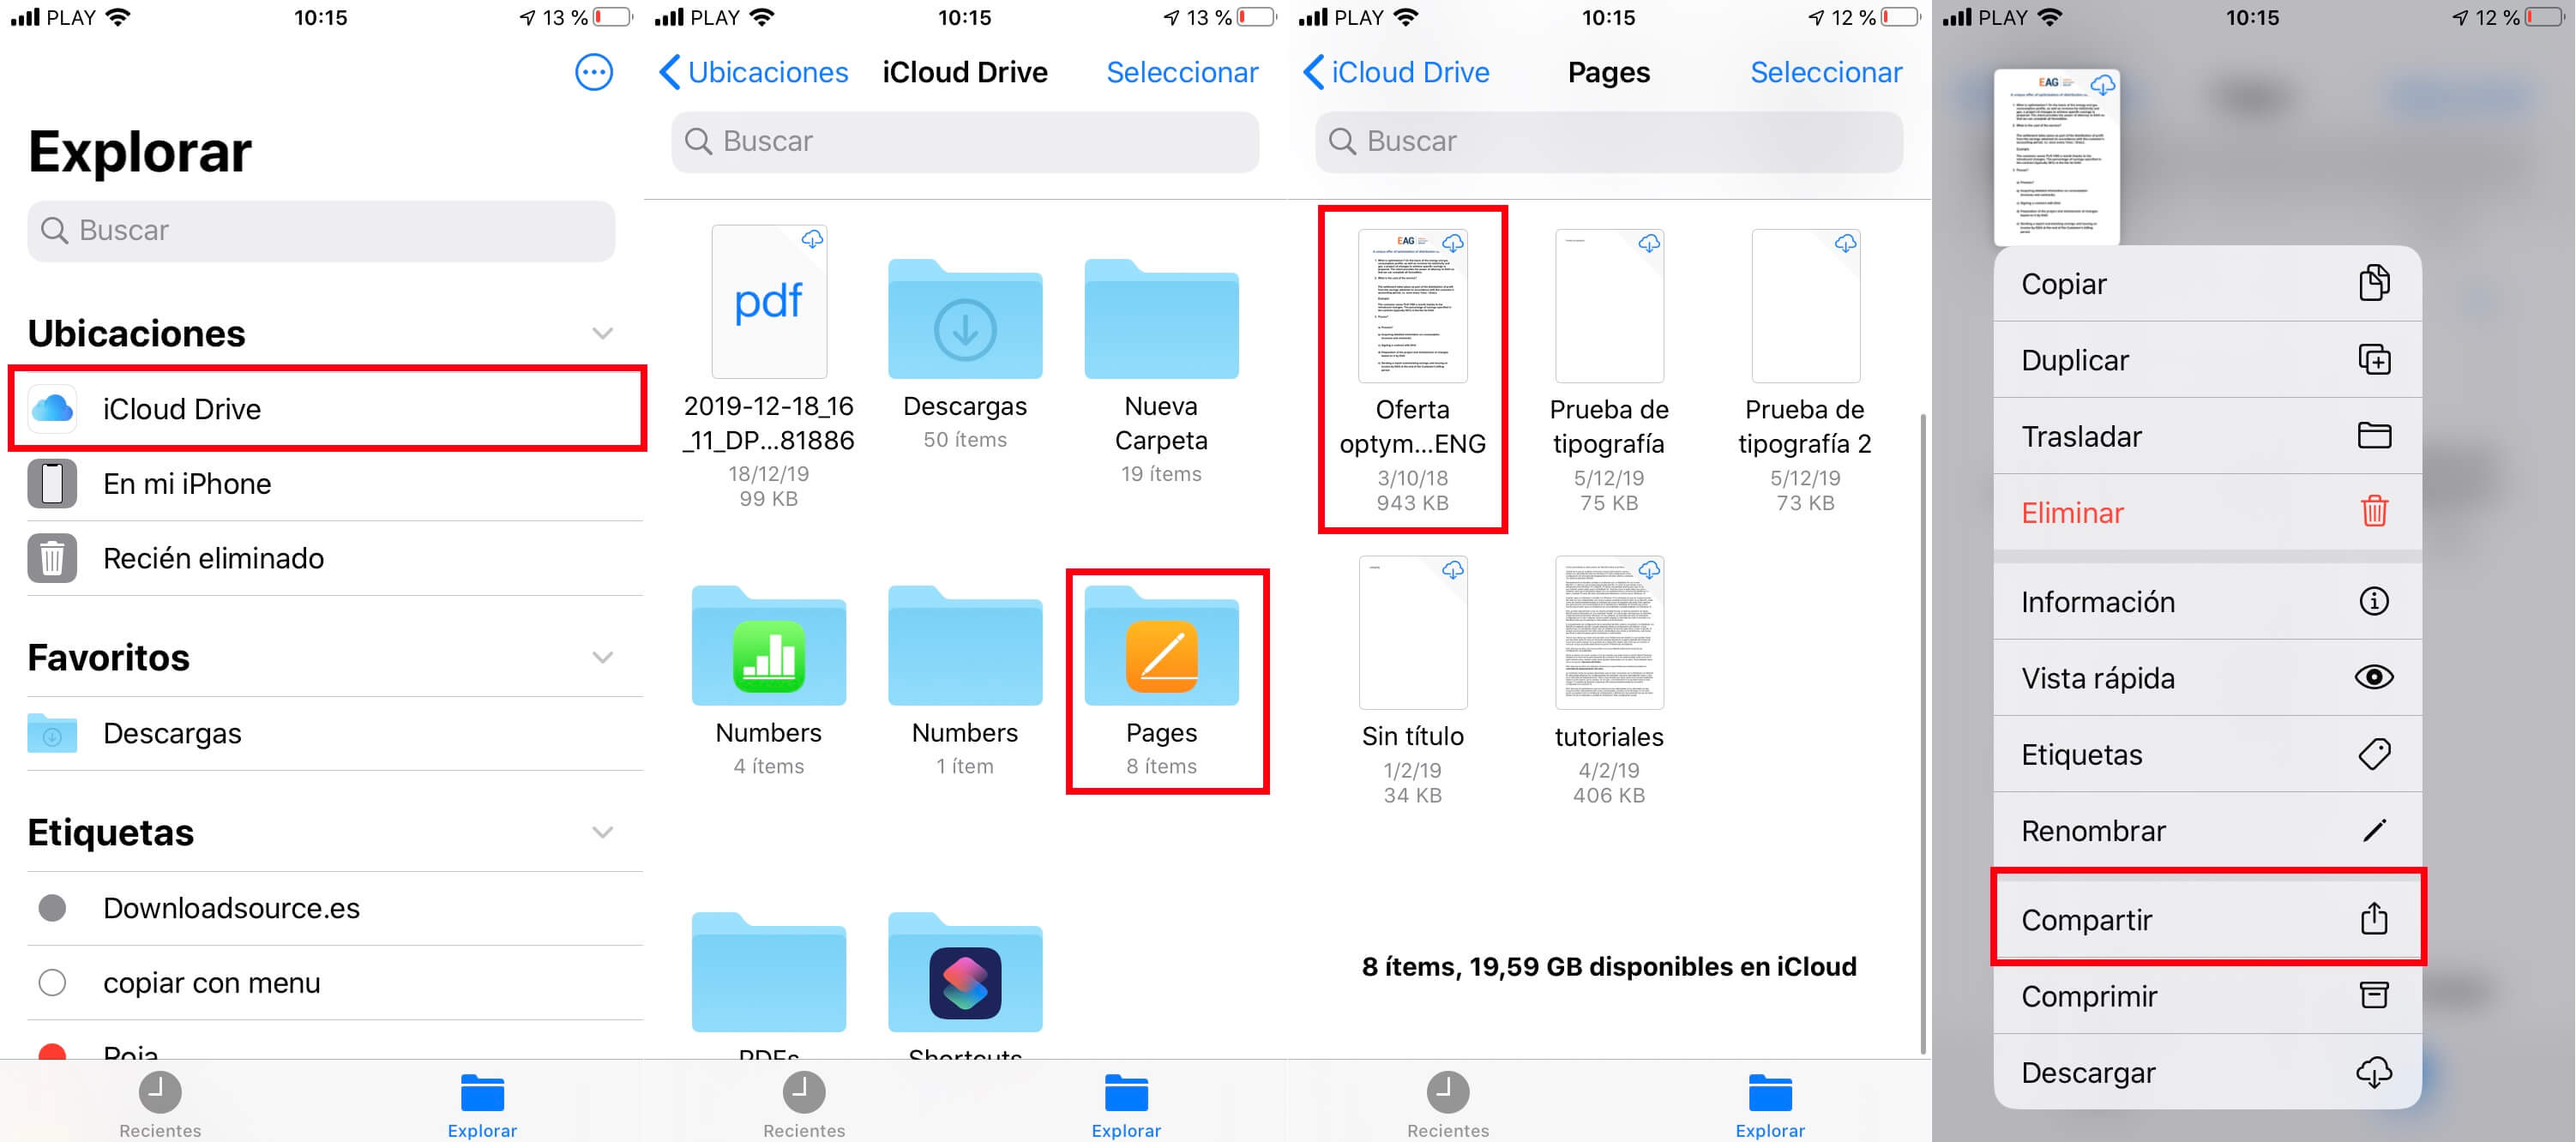This screenshot has width=2576, height=1142.
Task: Open the 2019-12-18 pdf file
Action: [x=768, y=366]
